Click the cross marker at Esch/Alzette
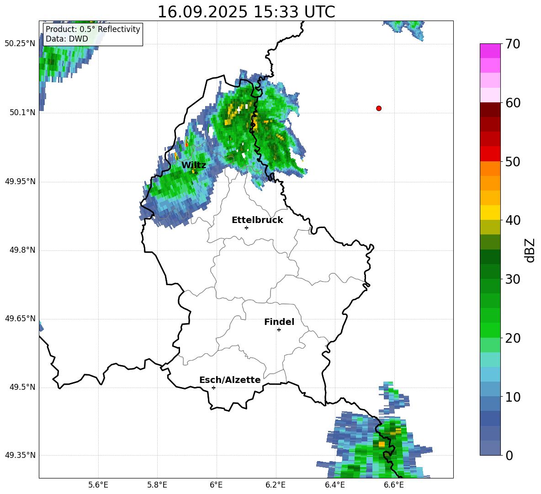541x494 pixels. pos(213,388)
